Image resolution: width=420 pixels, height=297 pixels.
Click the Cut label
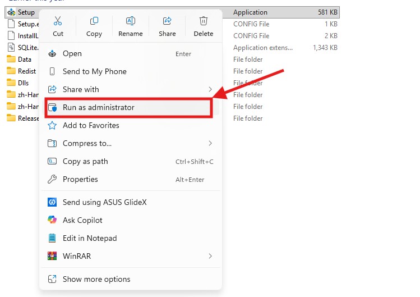pos(58,34)
